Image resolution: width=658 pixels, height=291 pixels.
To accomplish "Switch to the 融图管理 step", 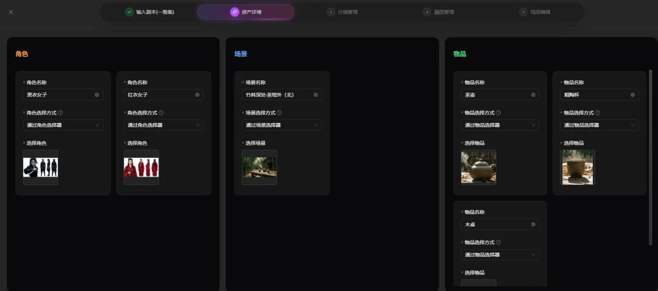I will 439,12.
